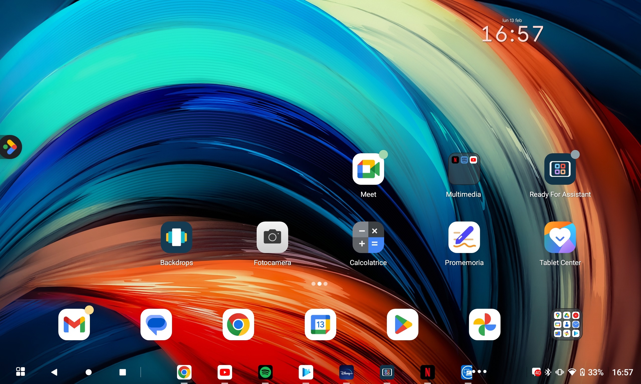Go to the third home page dot
This screenshot has height=384, width=641.
(x=326, y=284)
